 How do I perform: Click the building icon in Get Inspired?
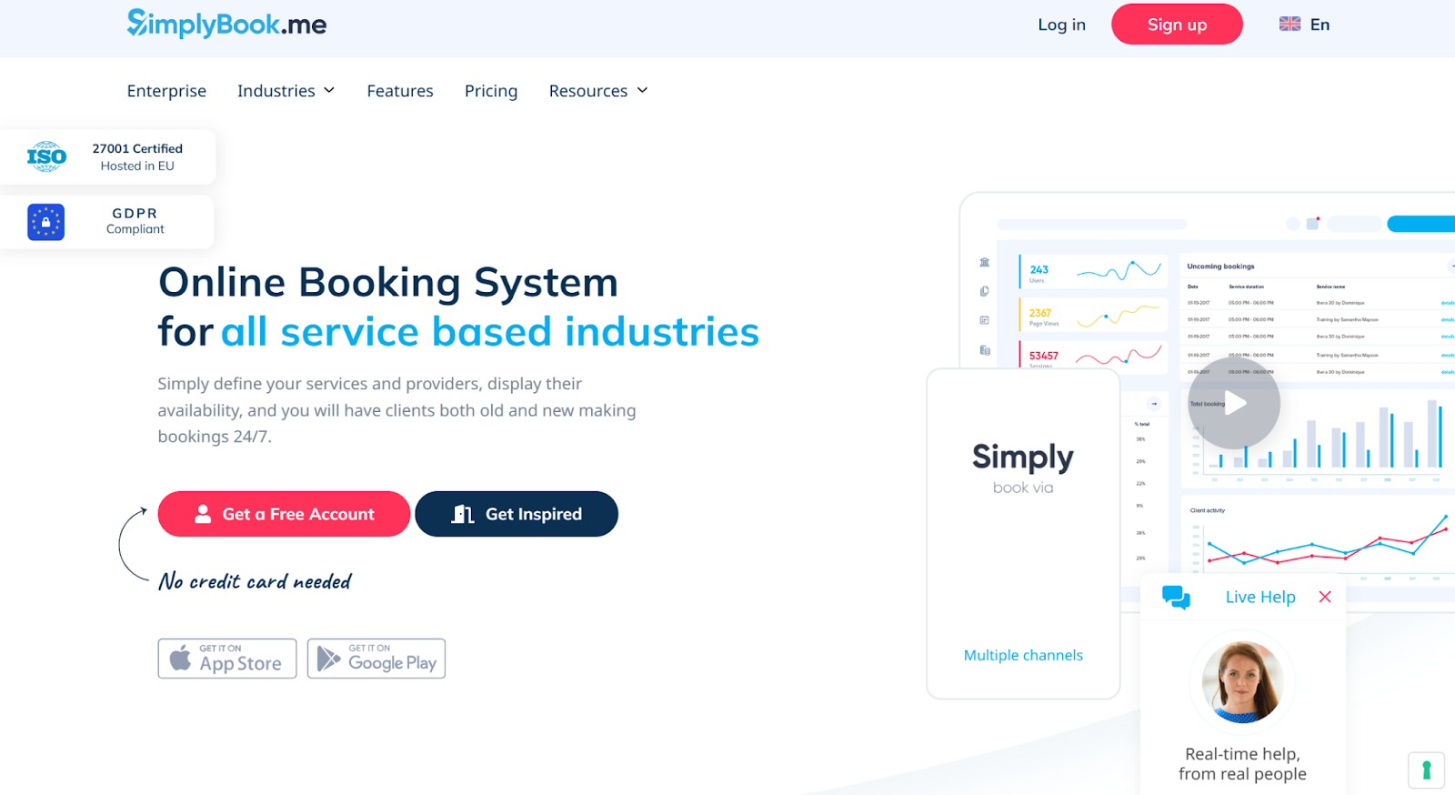point(463,514)
